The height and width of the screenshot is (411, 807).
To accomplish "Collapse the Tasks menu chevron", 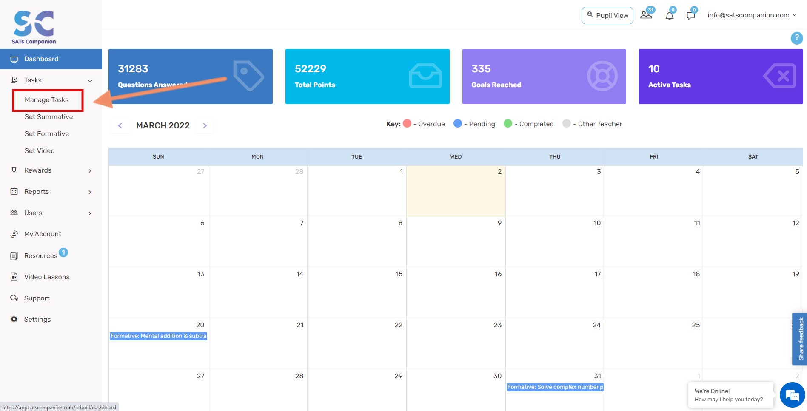I will point(90,81).
